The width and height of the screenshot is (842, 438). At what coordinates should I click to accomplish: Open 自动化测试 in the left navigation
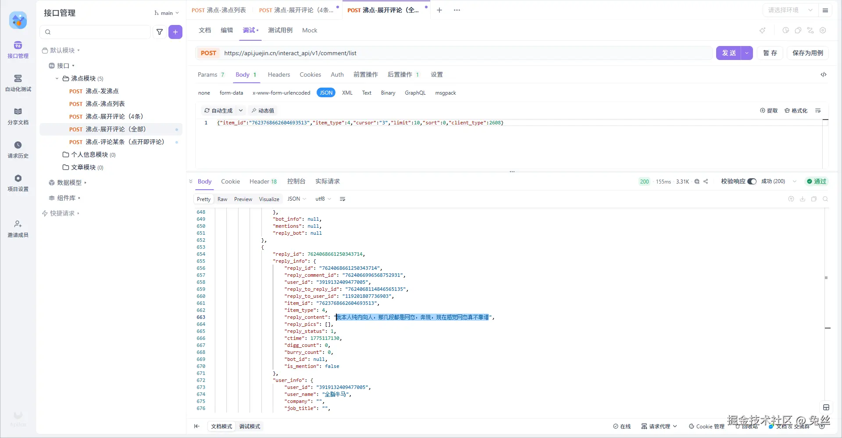point(18,83)
